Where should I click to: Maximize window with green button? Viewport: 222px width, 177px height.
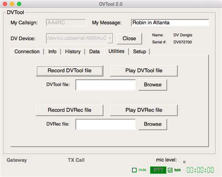tap(19, 4)
